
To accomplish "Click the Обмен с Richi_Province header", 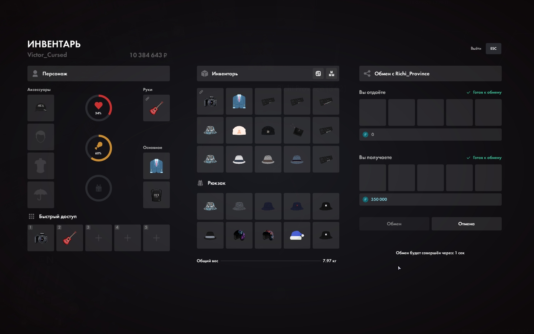I will tap(430, 73).
